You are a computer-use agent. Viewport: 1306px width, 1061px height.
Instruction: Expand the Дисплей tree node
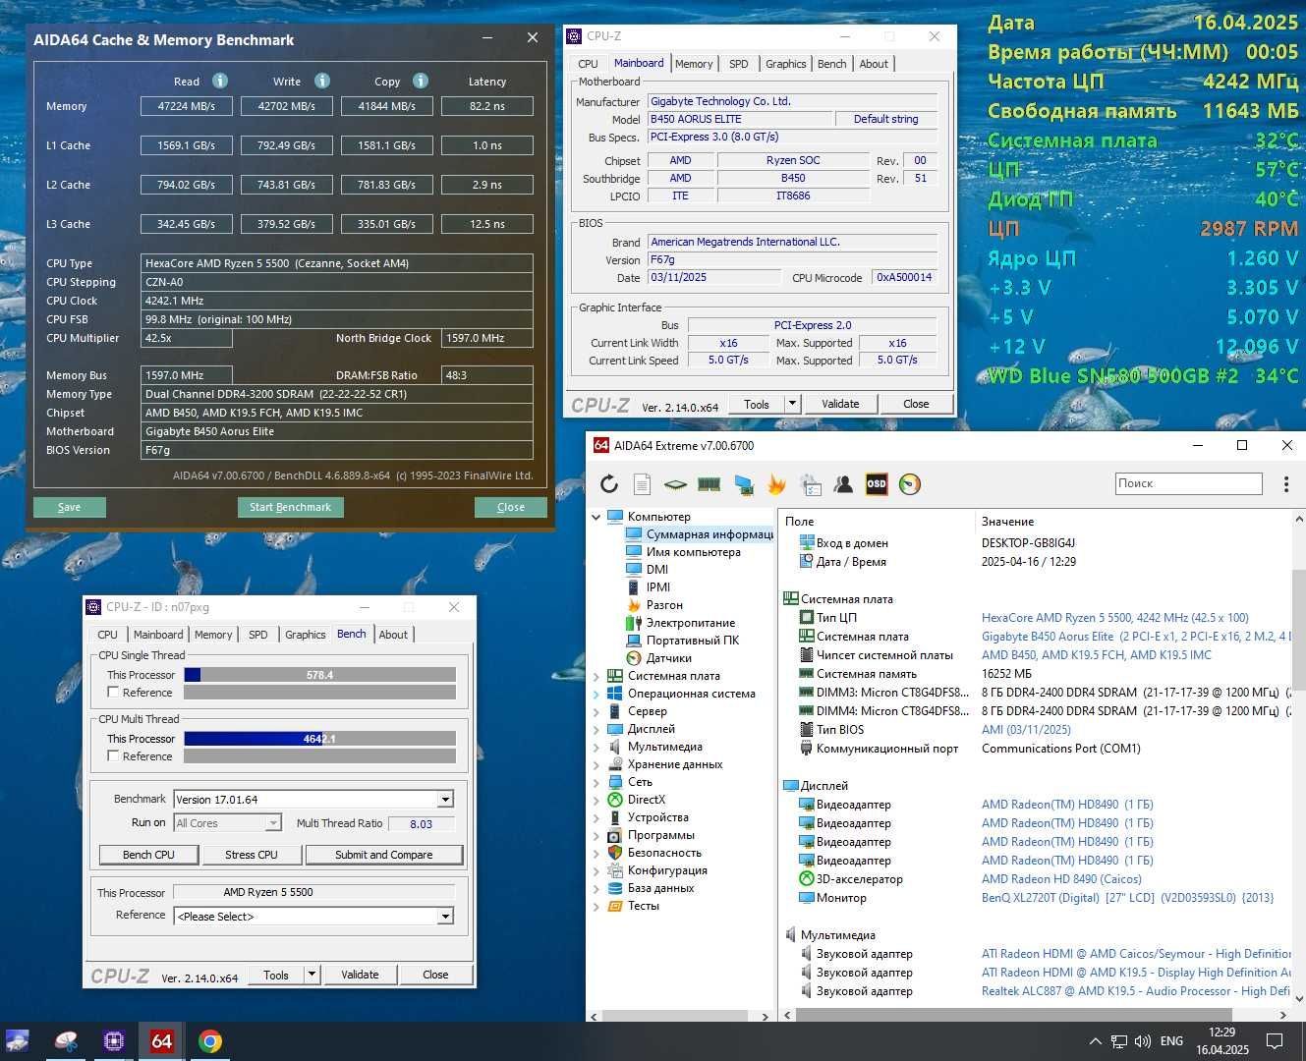[596, 729]
